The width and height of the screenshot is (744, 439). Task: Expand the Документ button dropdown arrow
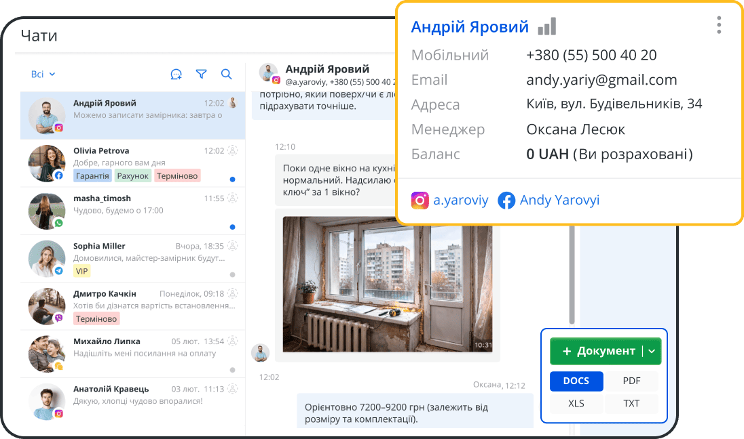[x=652, y=351]
